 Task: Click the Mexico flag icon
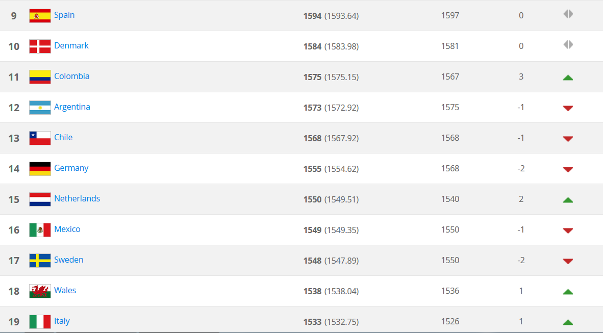[40, 230]
